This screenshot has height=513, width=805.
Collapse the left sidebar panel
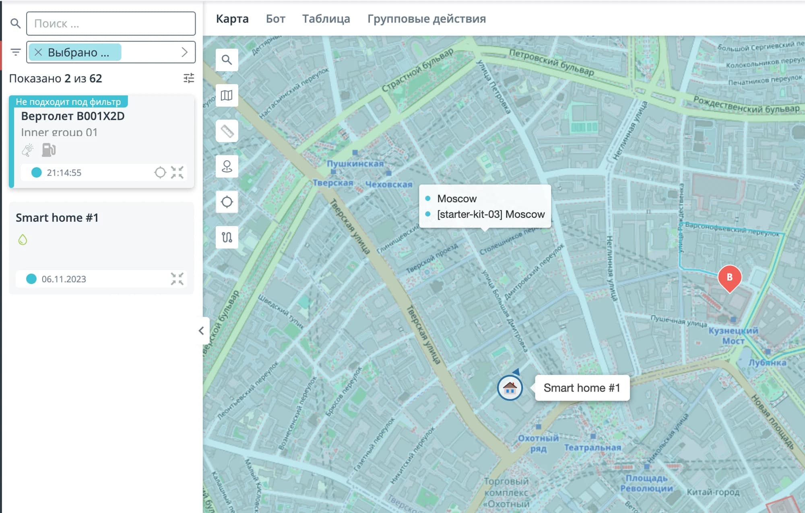pos(201,331)
